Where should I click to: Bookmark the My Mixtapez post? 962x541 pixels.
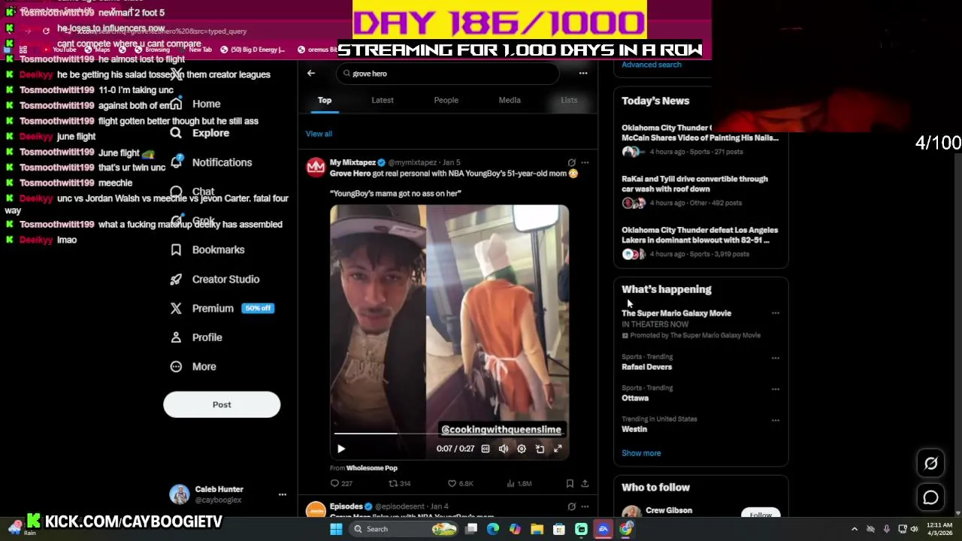pyautogui.click(x=570, y=483)
